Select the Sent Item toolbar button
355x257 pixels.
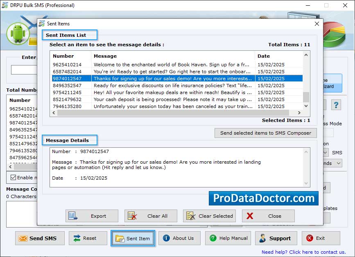coord(133,238)
